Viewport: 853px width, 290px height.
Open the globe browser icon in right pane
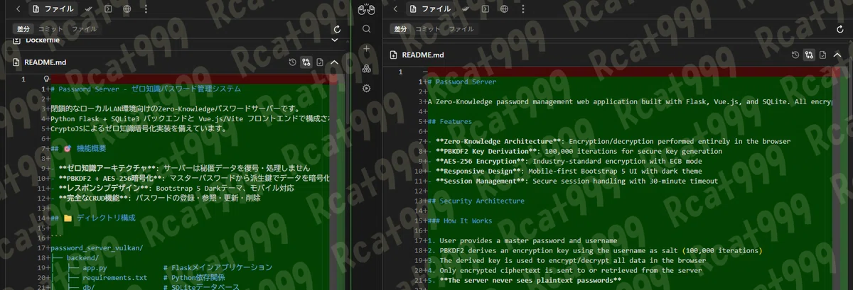(504, 9)
